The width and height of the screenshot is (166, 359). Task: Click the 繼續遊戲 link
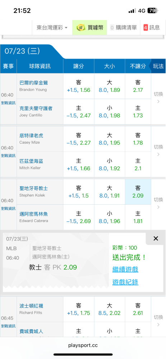[125, 269]
